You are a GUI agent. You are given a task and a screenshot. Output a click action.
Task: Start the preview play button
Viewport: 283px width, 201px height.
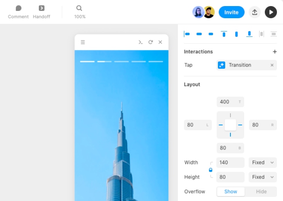tap(271, 12)
